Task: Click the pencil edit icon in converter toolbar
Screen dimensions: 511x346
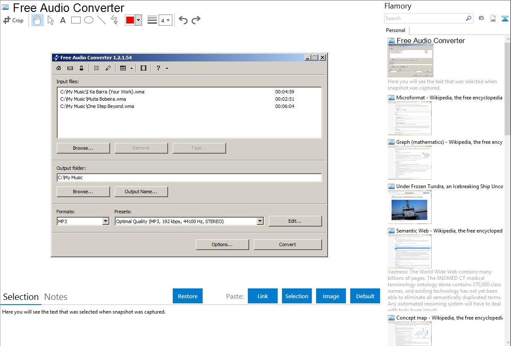Action: pos(108,68)
